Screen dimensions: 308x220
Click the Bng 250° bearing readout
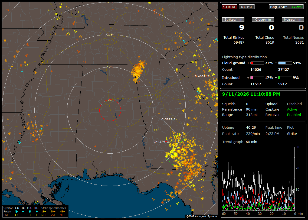tap(278, 7)
